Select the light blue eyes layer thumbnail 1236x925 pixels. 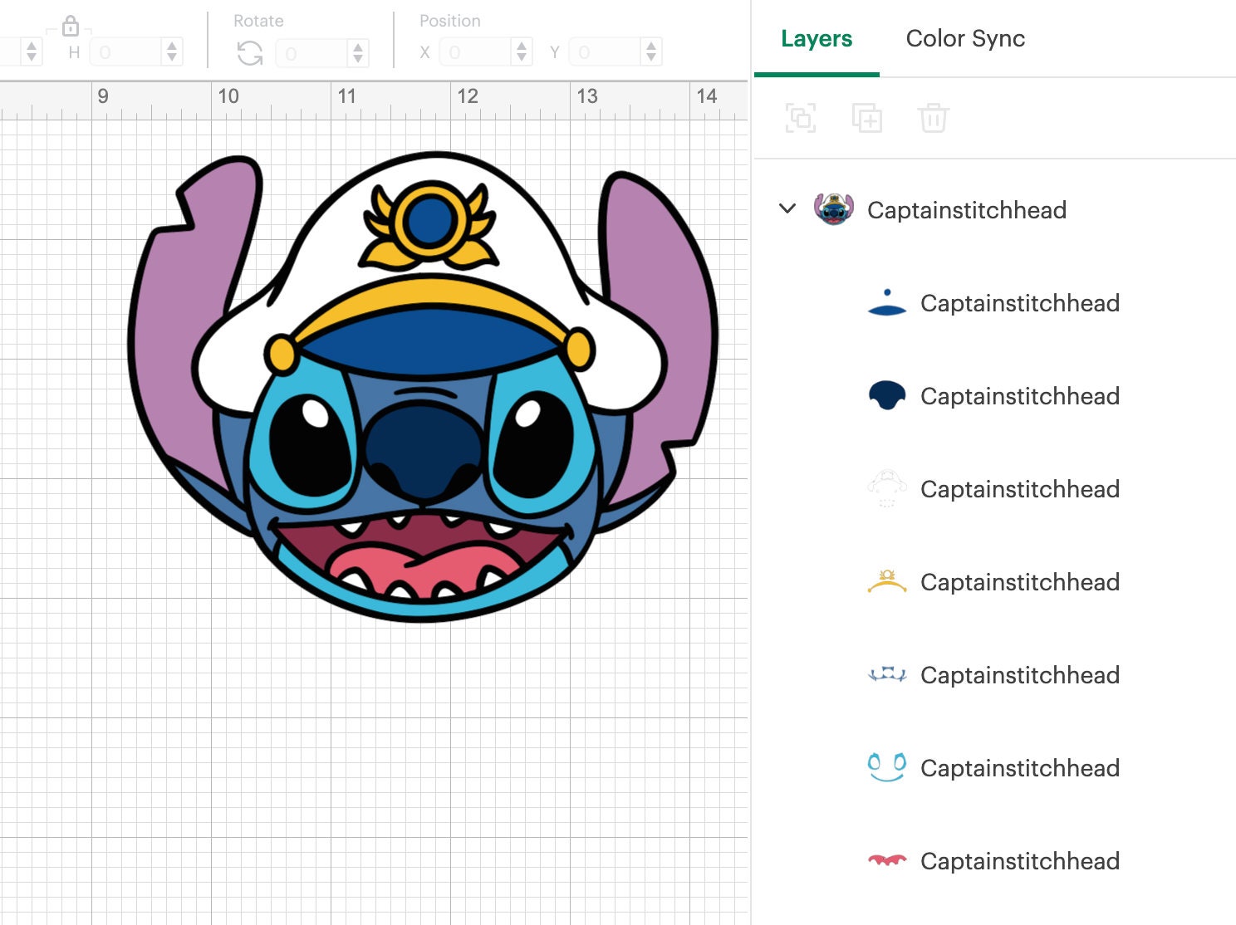[x=887, y=768]
